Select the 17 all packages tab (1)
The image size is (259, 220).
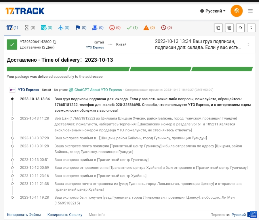pos(12,28)
